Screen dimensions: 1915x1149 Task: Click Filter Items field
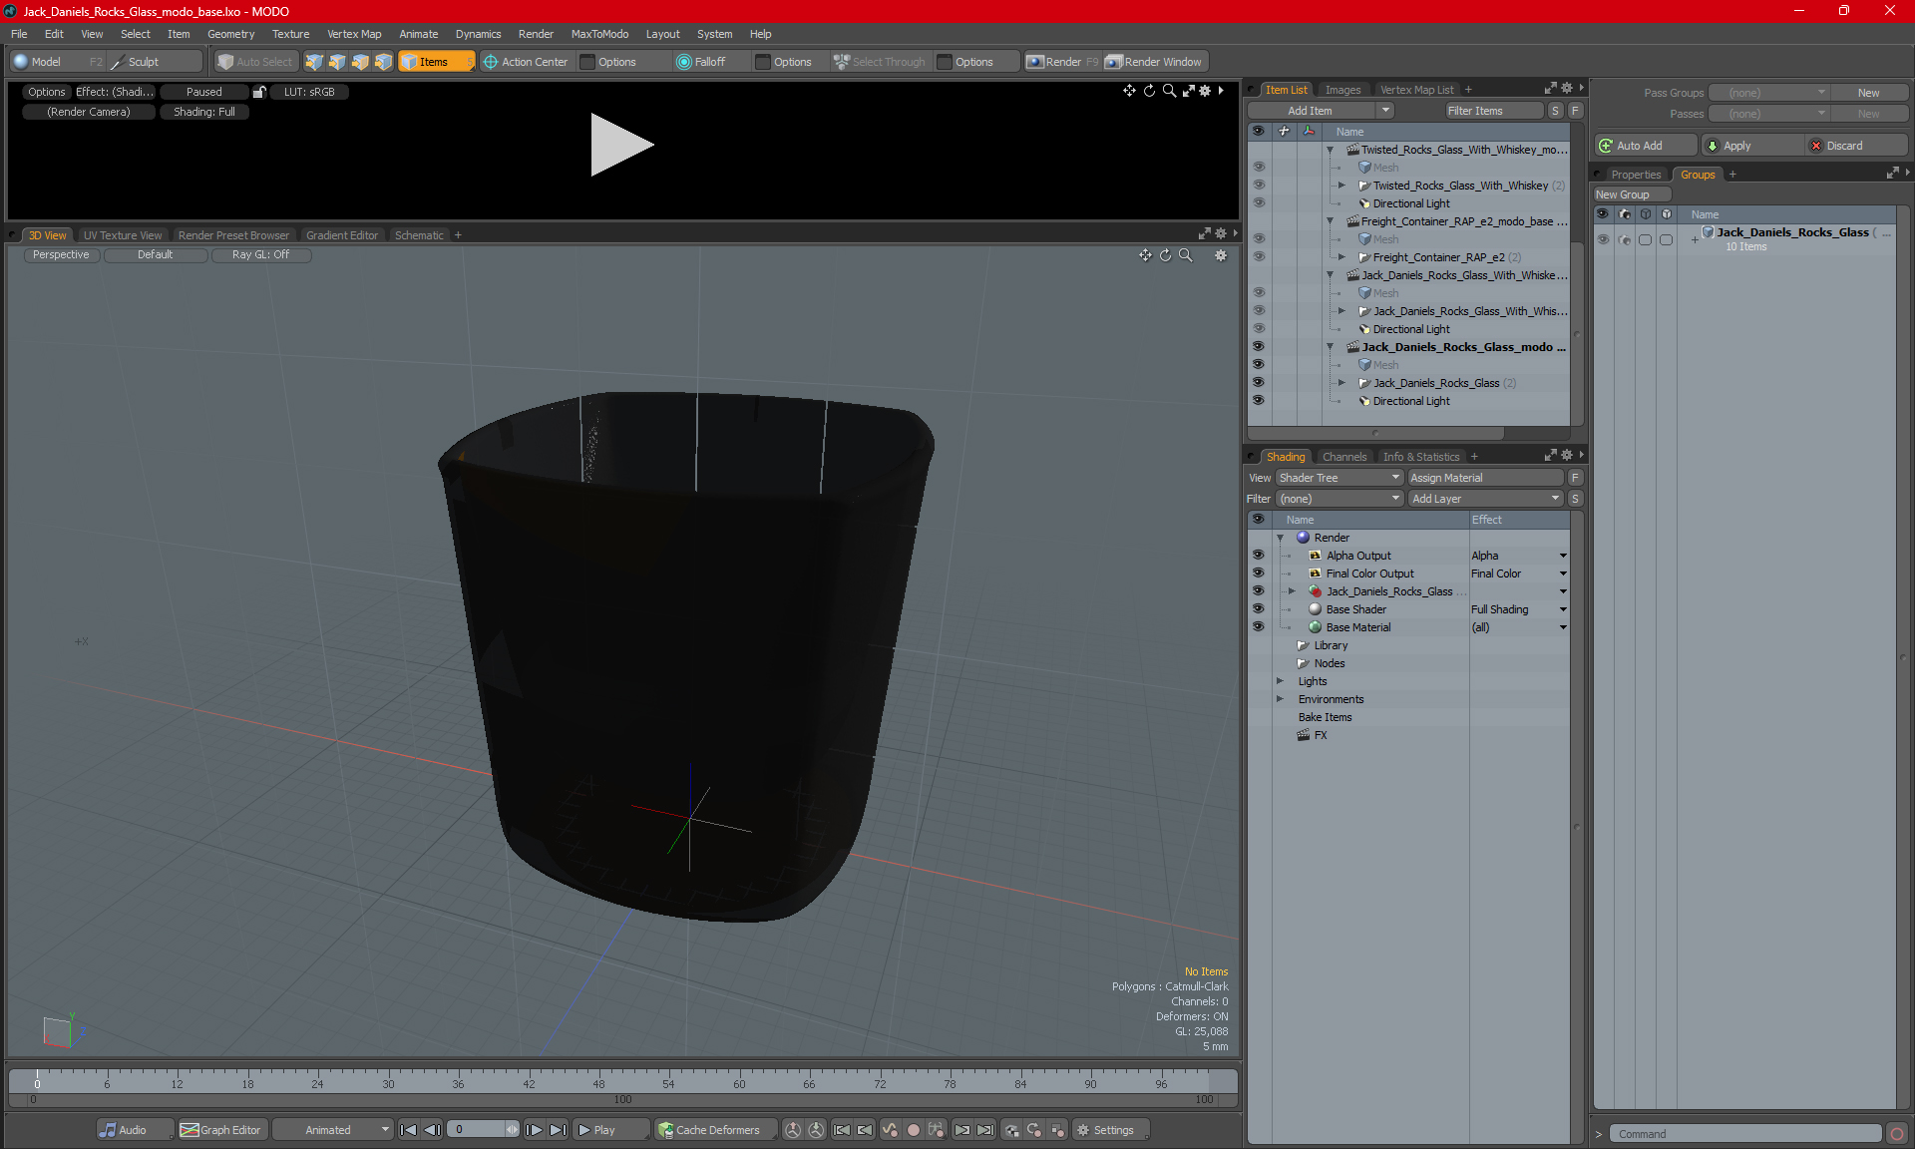click(x=1494, y=111)
